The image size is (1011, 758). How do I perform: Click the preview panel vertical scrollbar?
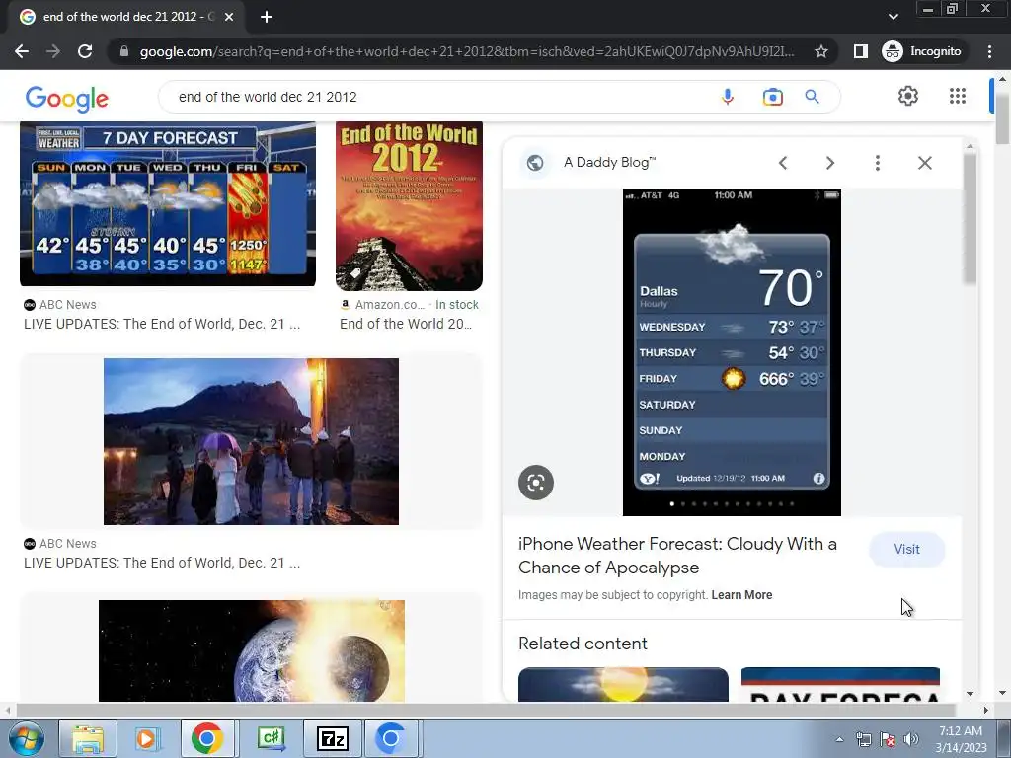[x=970, y=217]
